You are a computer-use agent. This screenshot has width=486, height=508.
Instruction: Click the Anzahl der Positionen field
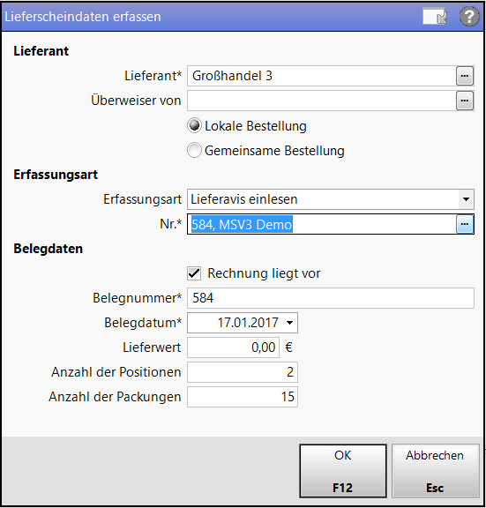243,372
